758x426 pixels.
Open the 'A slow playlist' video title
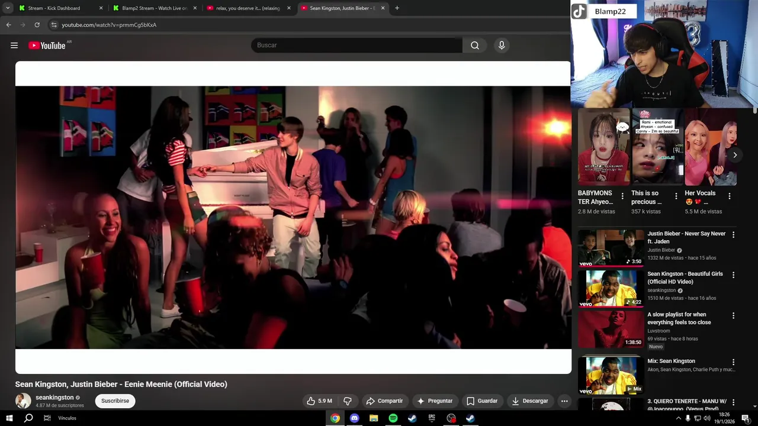click(x=679, y=318)
